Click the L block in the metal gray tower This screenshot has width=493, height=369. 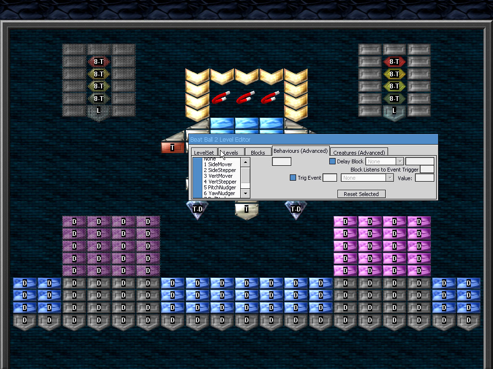coord(394,112)
